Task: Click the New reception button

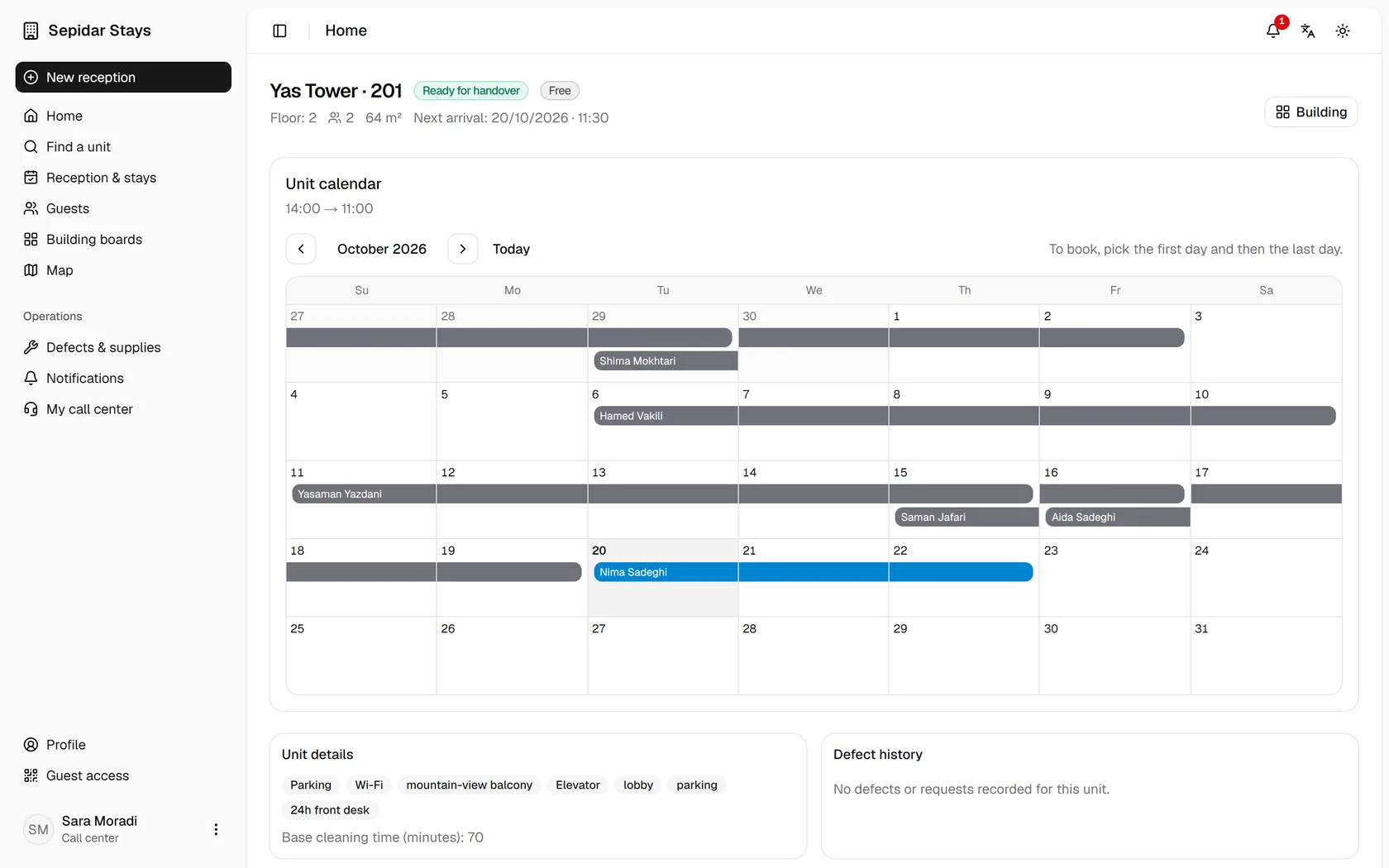Action: point(123,77)
